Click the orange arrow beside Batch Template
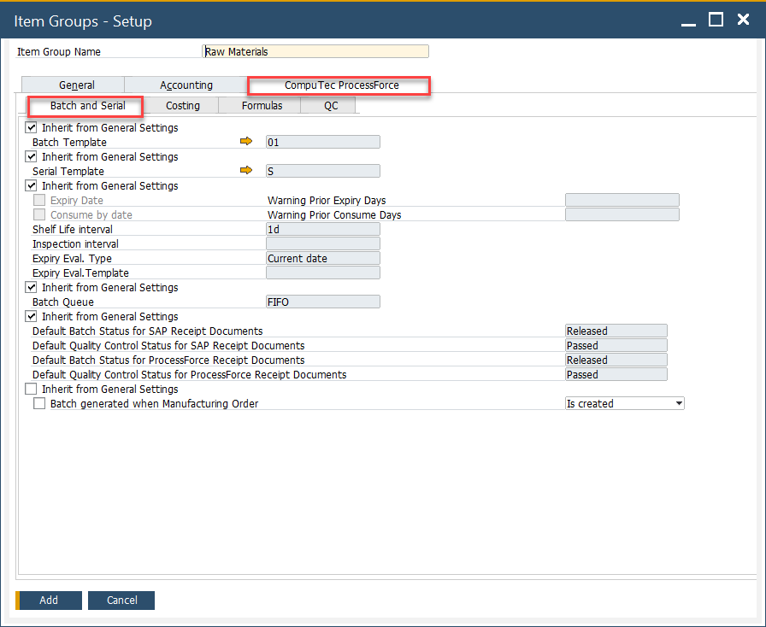The width and height of the screenshot is (766, 627). point(247,142)
